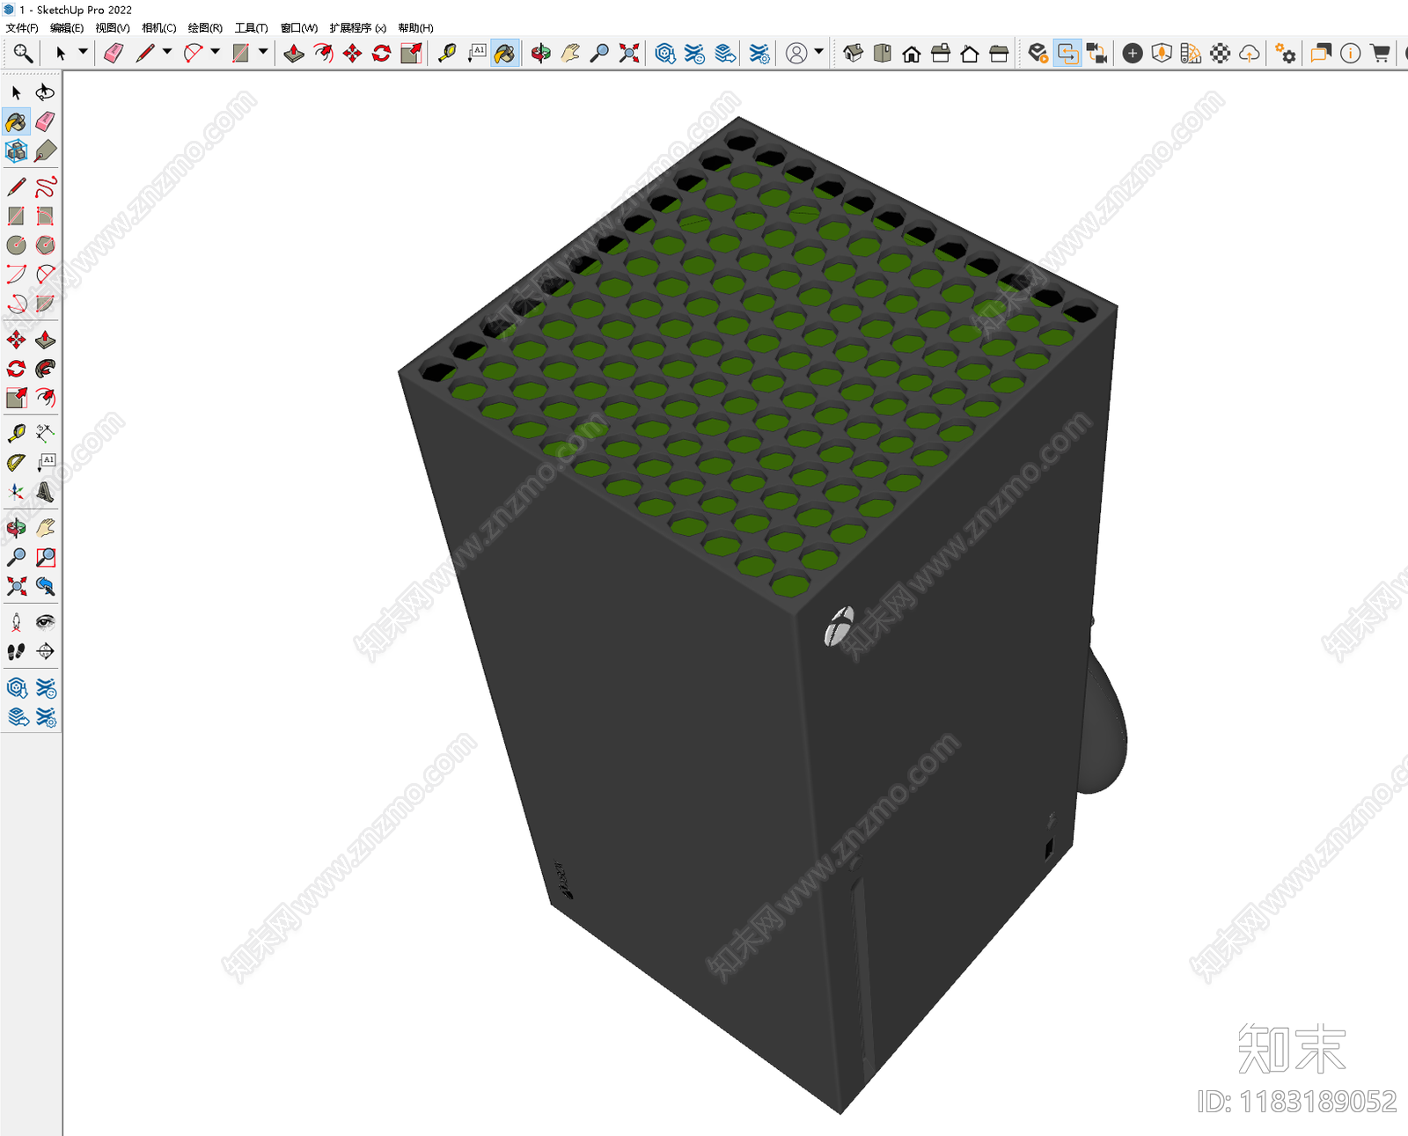Toggle the active Paint Bucket tool in top toolbar

coord(505,54)
